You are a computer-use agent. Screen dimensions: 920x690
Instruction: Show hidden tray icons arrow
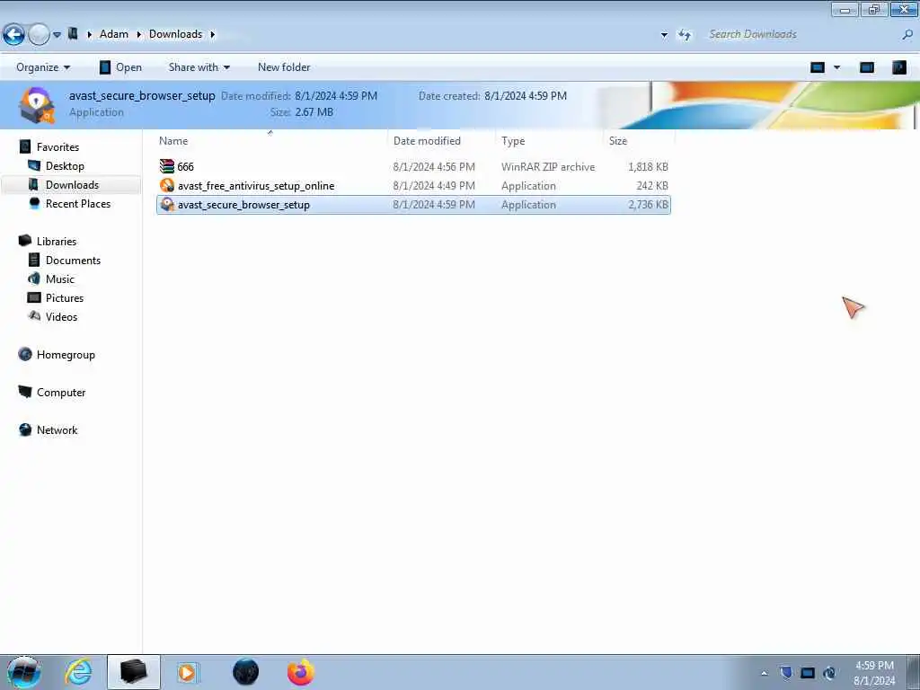pyautogui.click(x=764, y=673)
